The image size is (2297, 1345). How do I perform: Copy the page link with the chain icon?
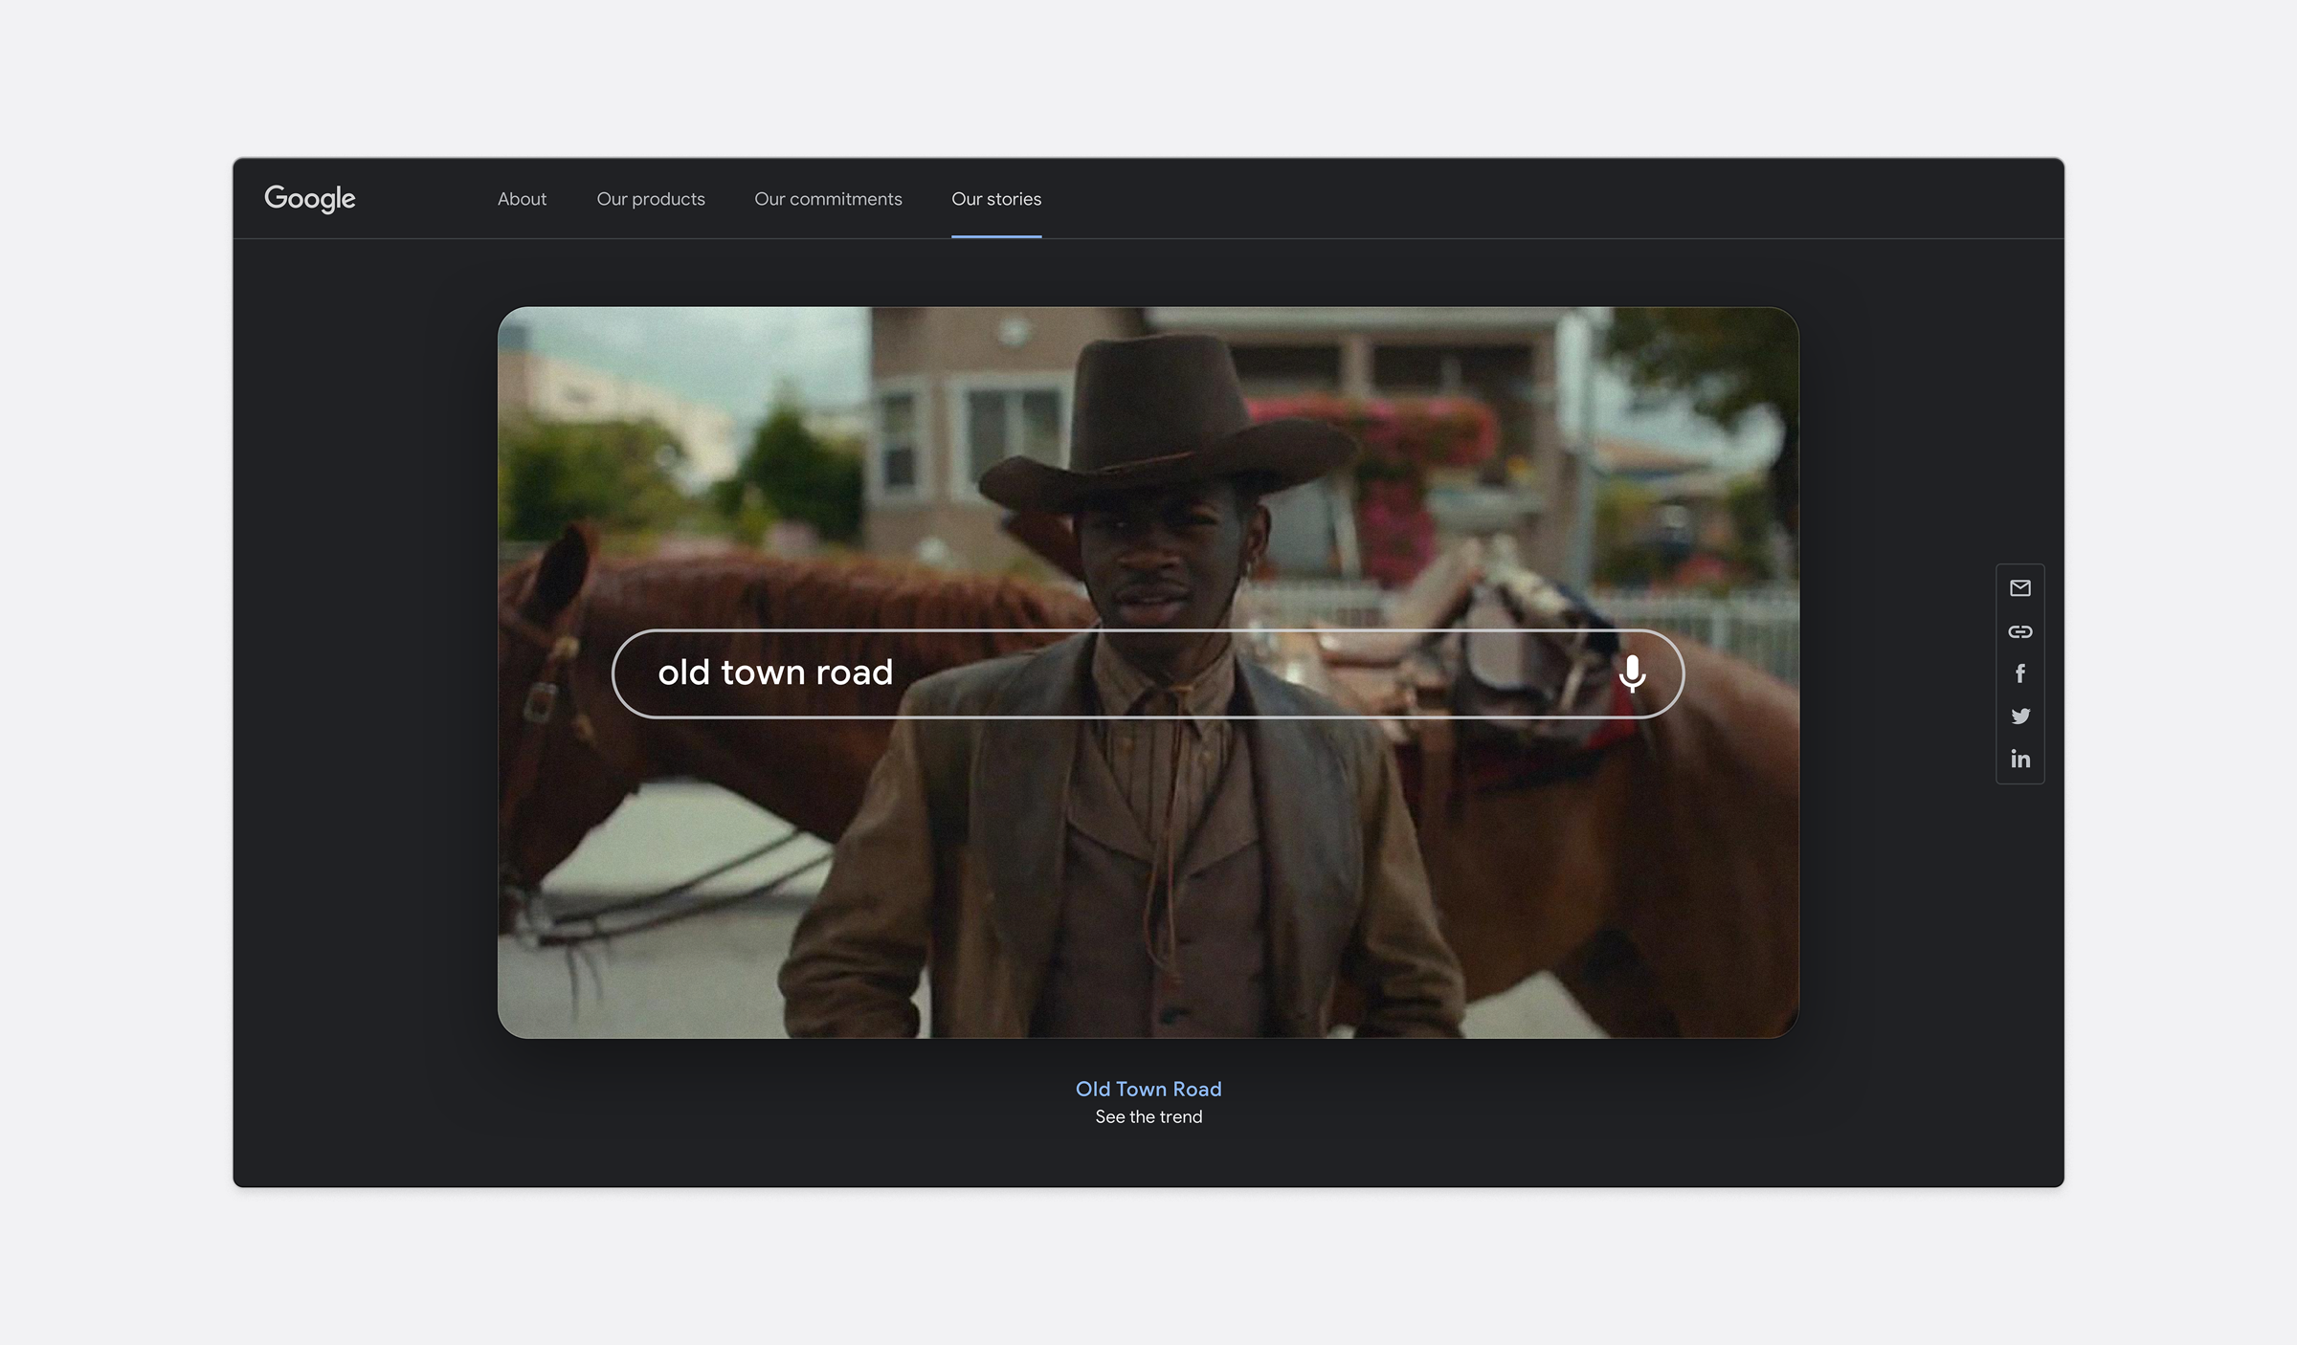point(2019,631)
